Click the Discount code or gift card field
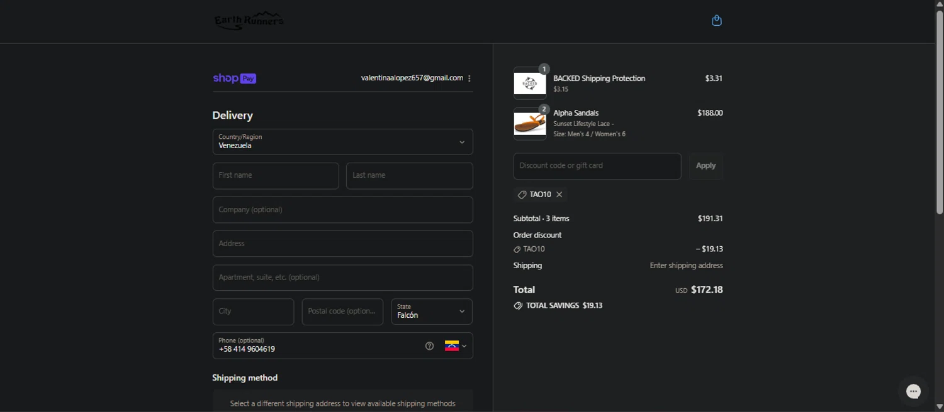 (597, 166)
